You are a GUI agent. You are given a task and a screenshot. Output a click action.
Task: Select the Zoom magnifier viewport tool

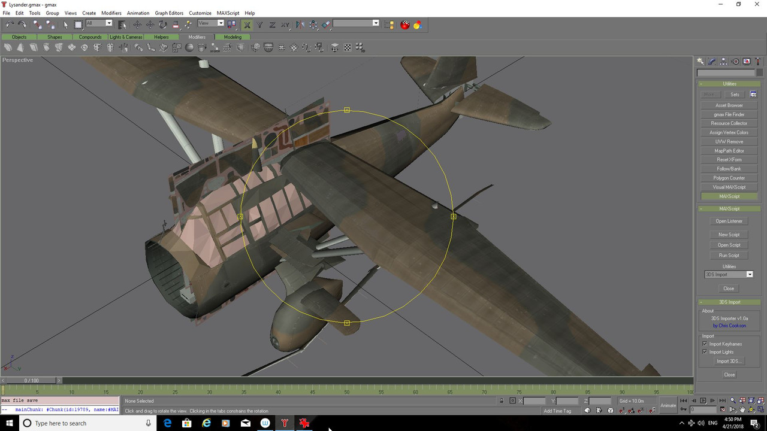(x=733, y=400)
